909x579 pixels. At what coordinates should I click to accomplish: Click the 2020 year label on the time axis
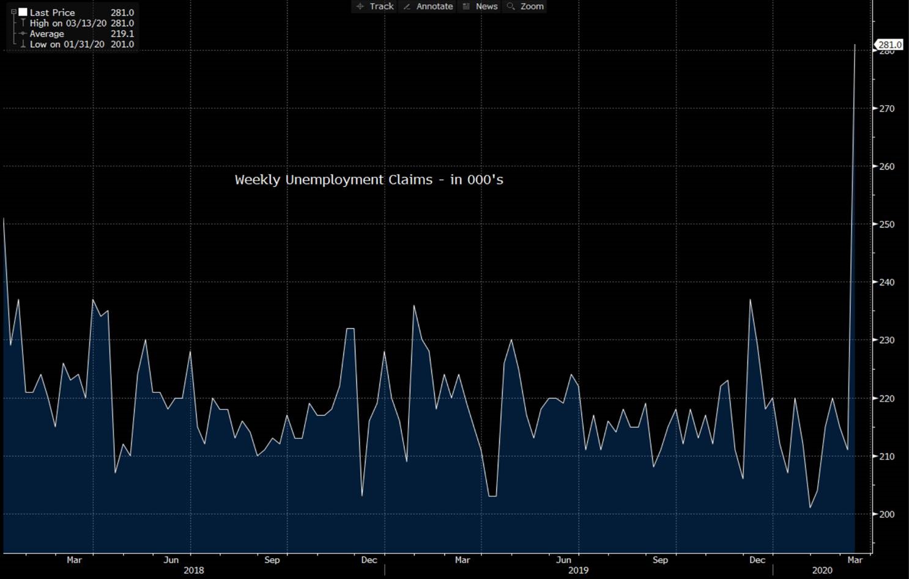click(822, 570)
